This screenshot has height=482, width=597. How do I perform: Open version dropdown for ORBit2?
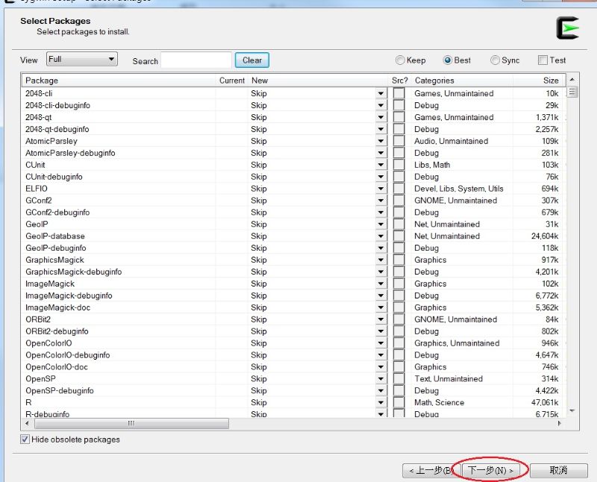click(381, 319)
